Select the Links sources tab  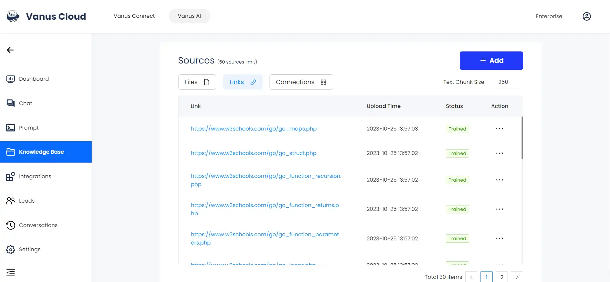click(243, 82)
